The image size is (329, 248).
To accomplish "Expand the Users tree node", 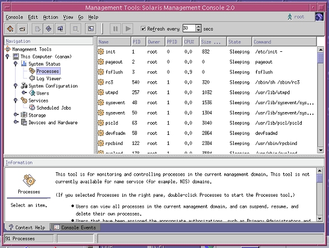I will (24, 93).
